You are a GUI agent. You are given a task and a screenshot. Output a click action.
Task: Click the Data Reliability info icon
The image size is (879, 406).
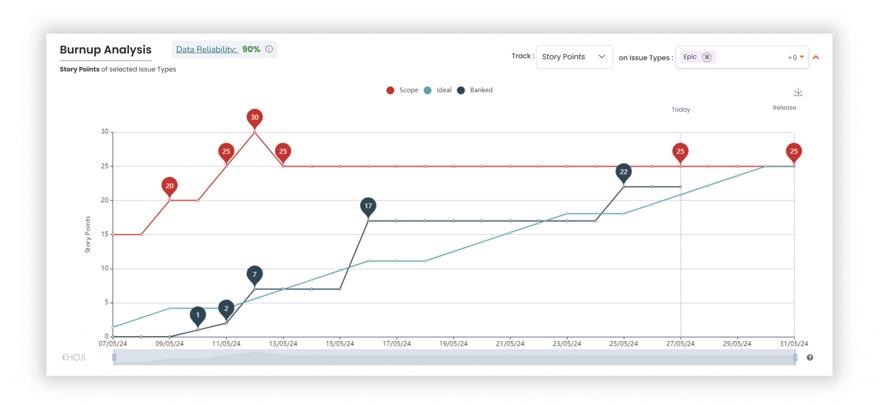(x=269, y=49)
